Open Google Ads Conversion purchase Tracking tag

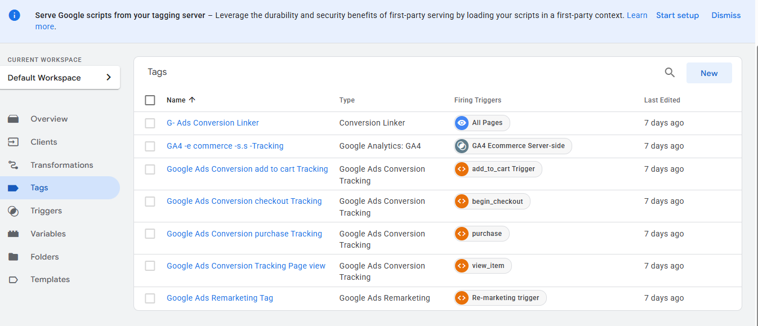pyautogui.click(x=244, y=234)
